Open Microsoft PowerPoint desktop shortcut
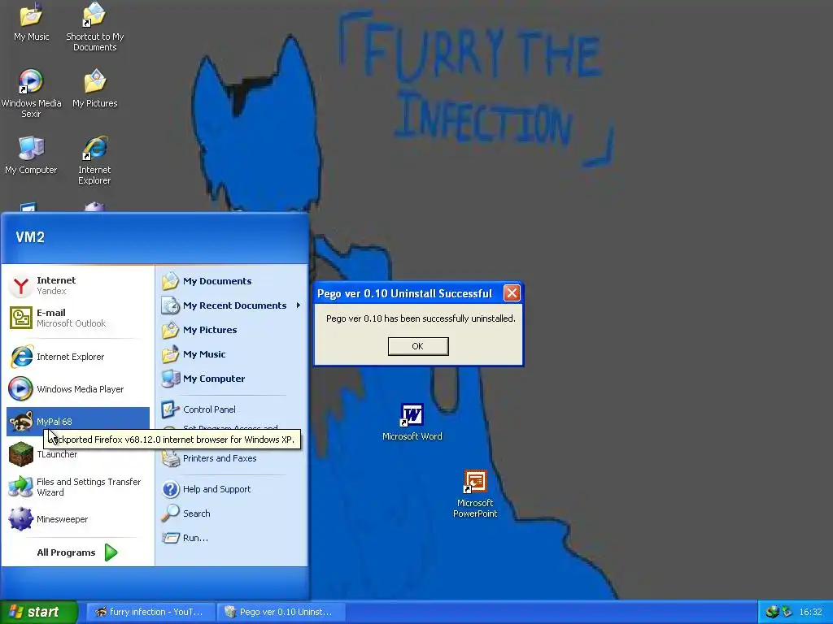 475,494
